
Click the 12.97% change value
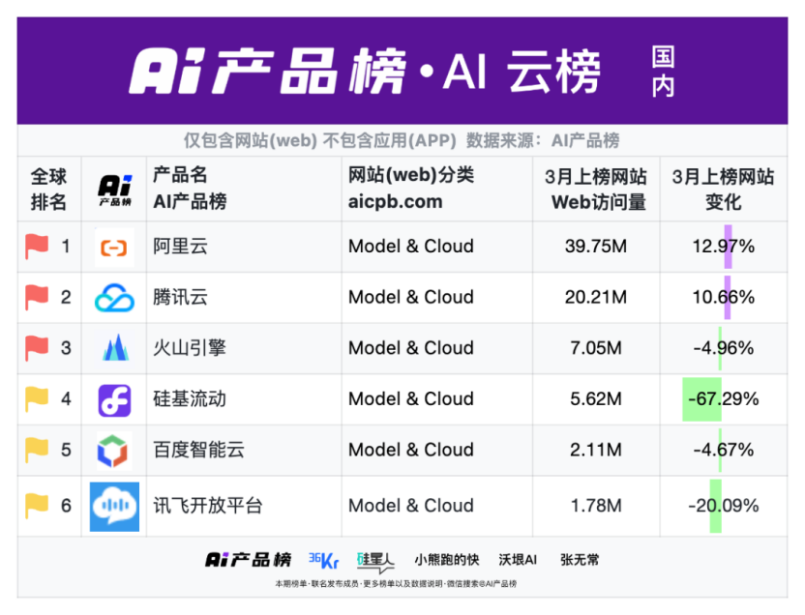point(724,247)
